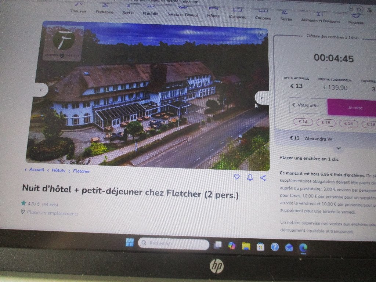Image resolution: width=376 pixels, height=282 pixels.
Task: Choose the € 16 quick bid
Action: point(348,123)
